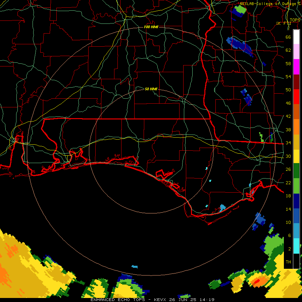Click the "14:19" timestamp
The width and height of the screenshot is (302, 302).
click(208, 300)
